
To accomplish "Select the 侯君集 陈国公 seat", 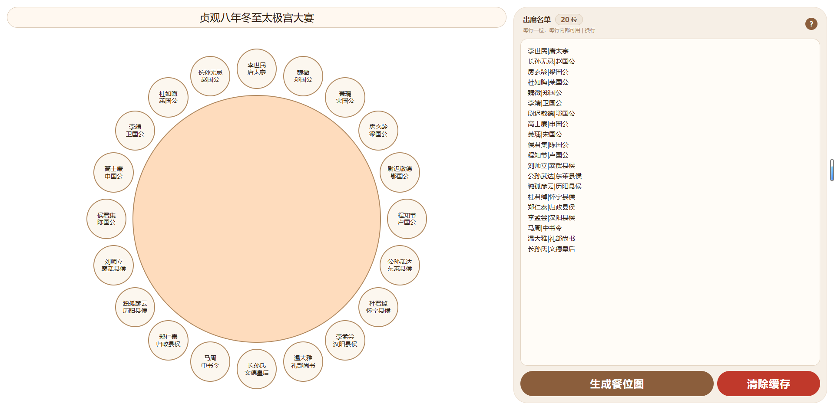I will 106,219.
